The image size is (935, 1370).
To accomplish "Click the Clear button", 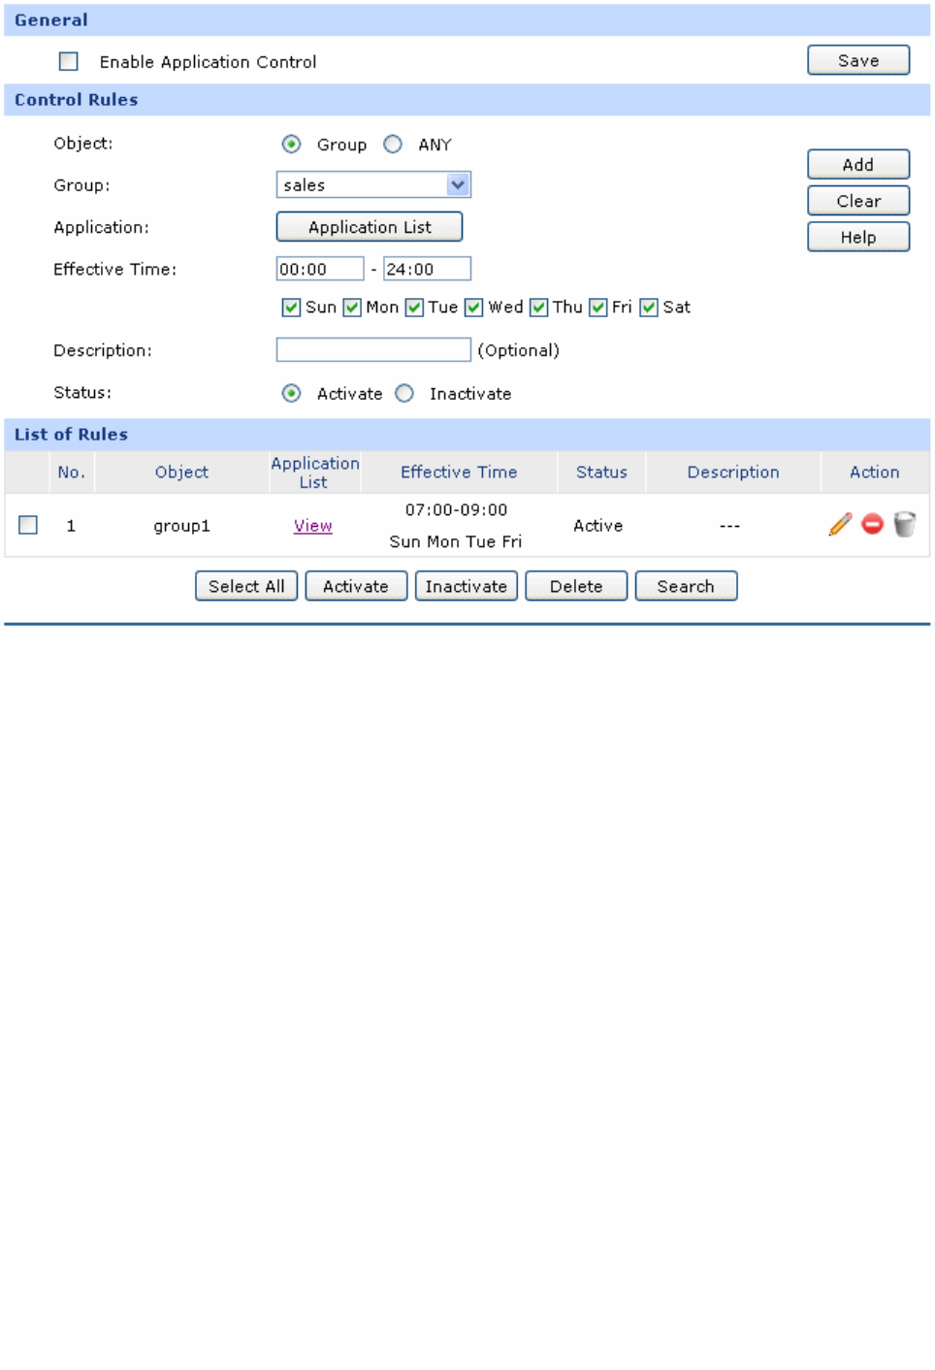I will (x=858, y=201).
